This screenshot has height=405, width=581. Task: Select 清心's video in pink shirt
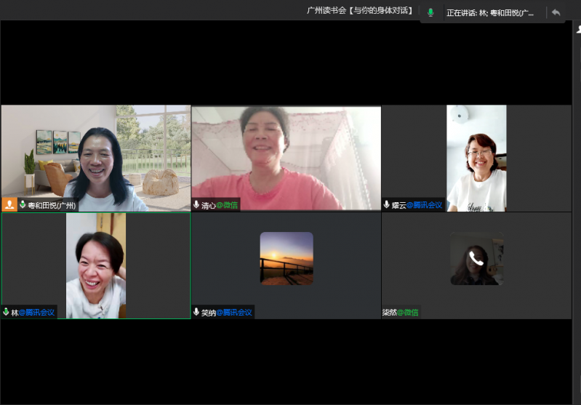(286, 156)
